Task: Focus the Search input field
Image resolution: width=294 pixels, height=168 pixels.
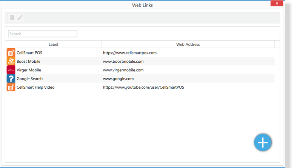Action: [43, 34]
